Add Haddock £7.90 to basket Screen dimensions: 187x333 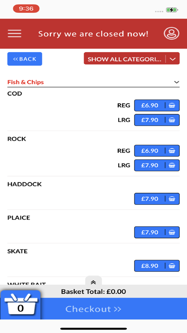[x=157, y=199]
